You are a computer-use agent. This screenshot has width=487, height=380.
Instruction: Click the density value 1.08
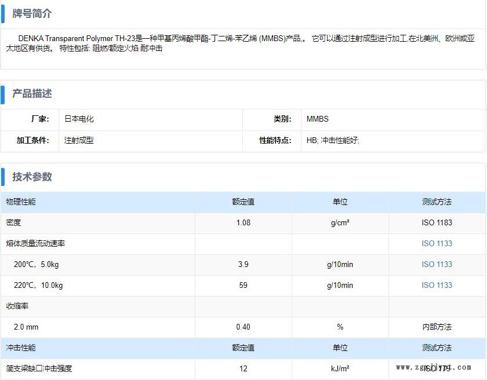(244, 222)
